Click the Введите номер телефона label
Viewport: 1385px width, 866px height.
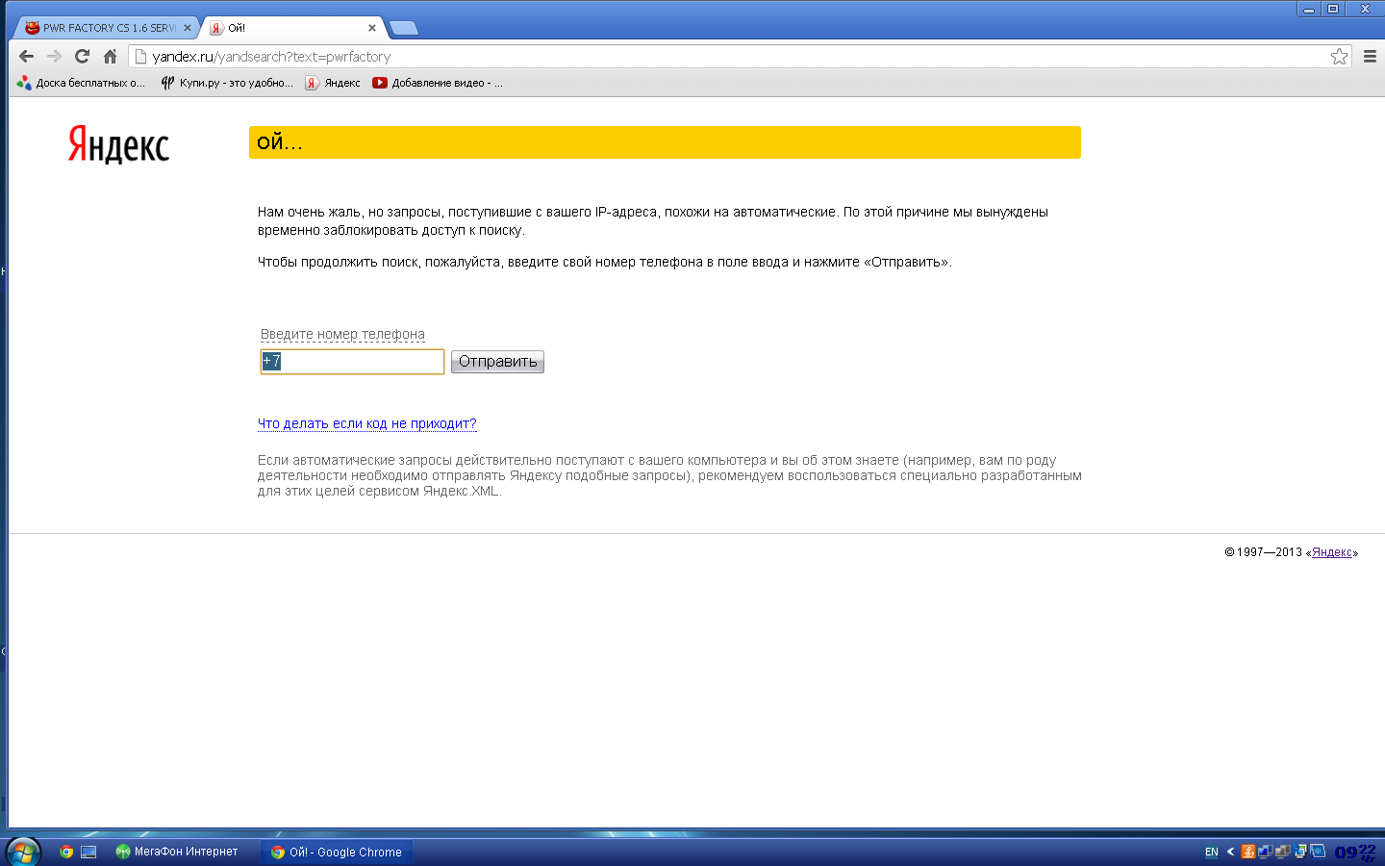coord(342,334)
